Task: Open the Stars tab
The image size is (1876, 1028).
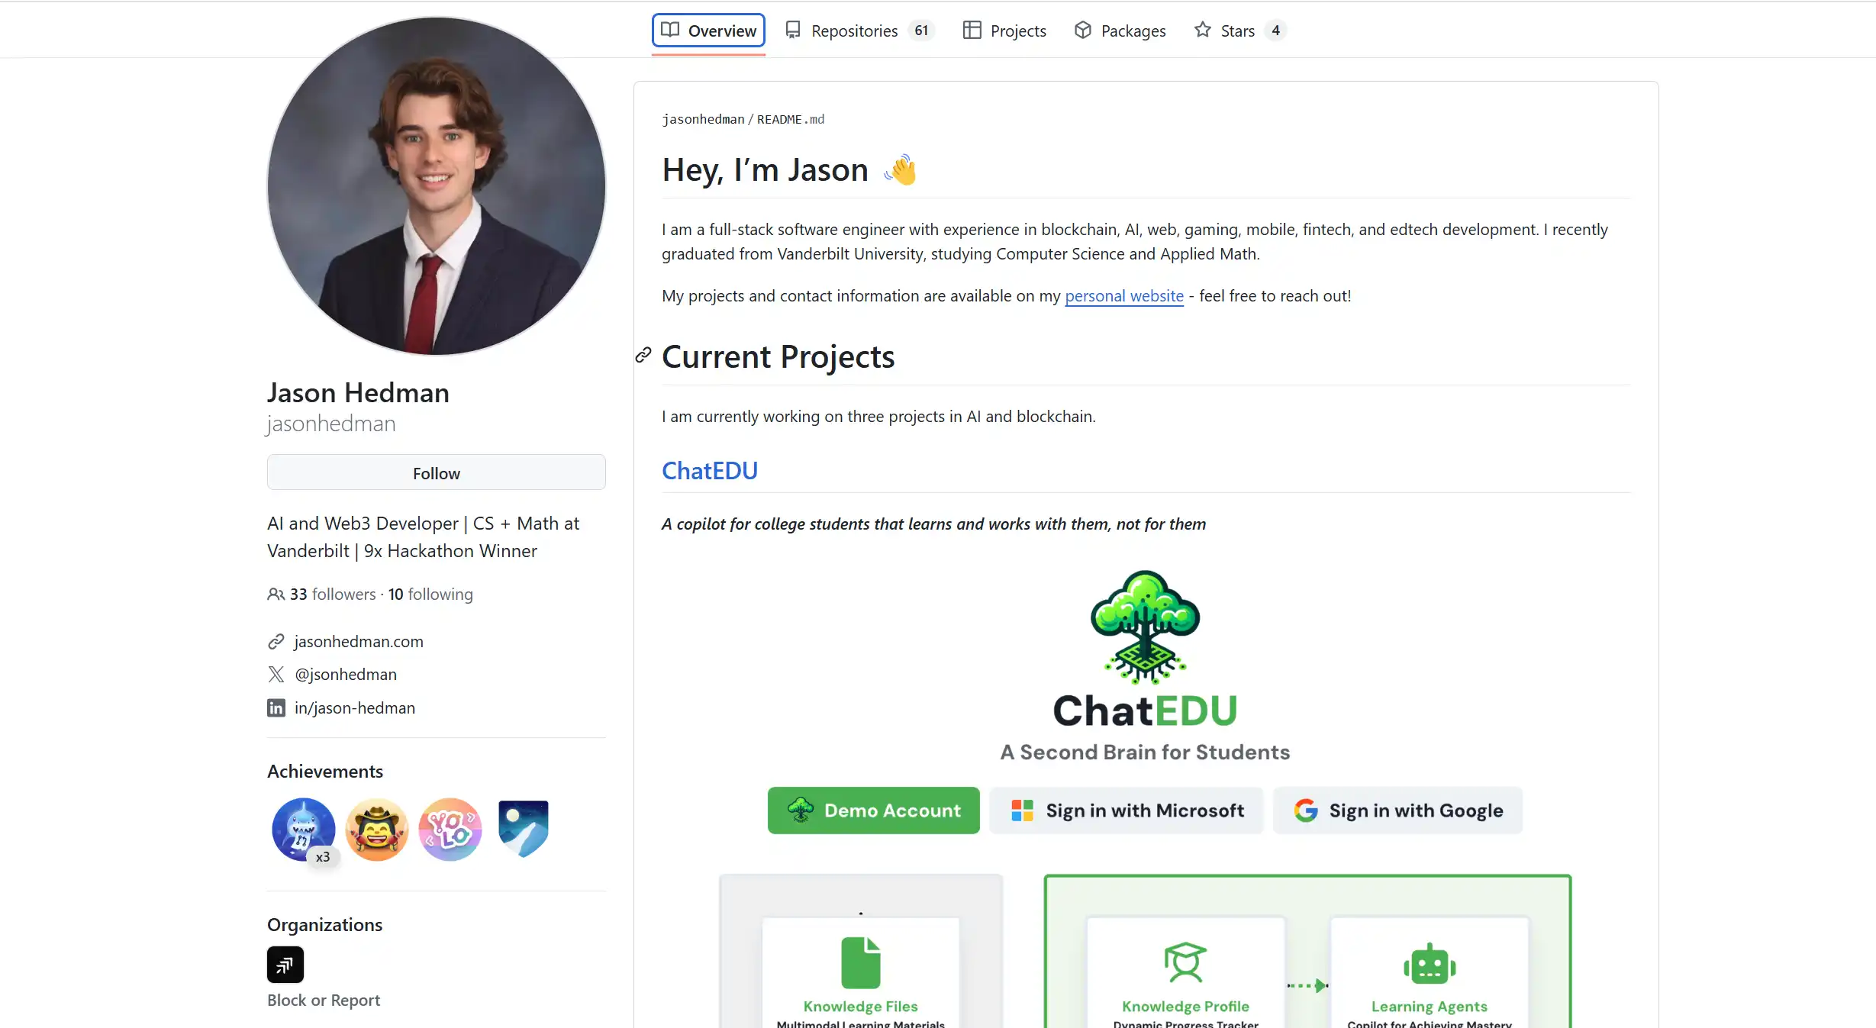Action: pyautogui.click(x=1238, y=31)
